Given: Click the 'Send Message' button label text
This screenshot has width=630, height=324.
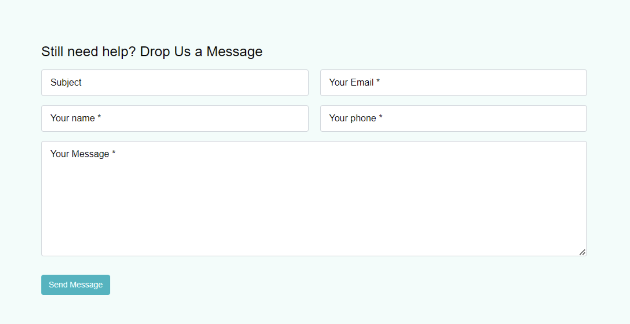Looking at the screenshot, I should [76, 285].
